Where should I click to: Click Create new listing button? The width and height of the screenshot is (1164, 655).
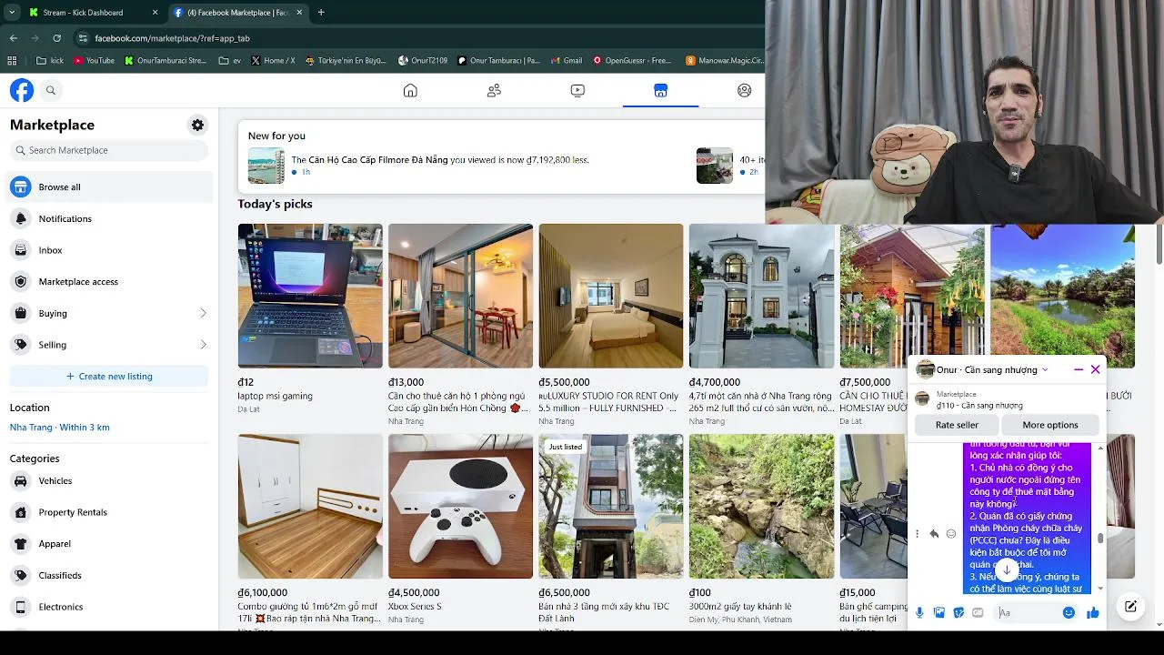[x=109, y=376]
